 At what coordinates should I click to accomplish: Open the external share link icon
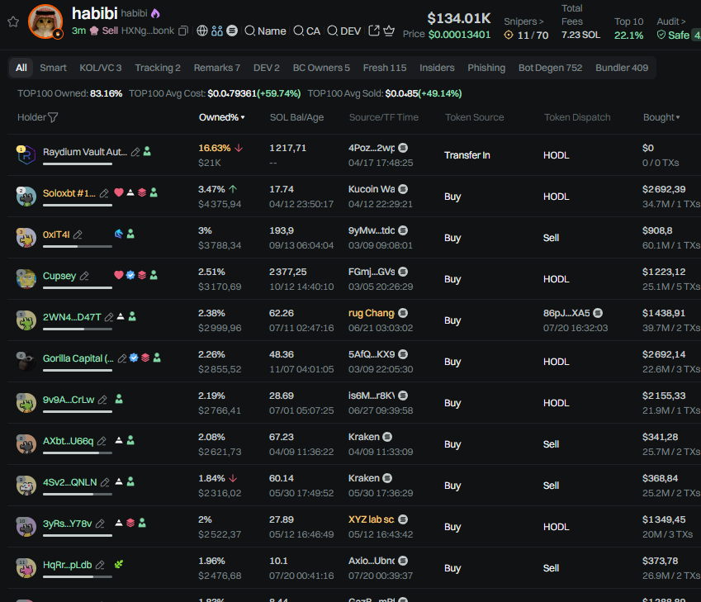(x=374, y=31)
